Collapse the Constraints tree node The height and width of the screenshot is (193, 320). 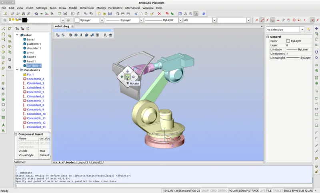click(17, 70)
